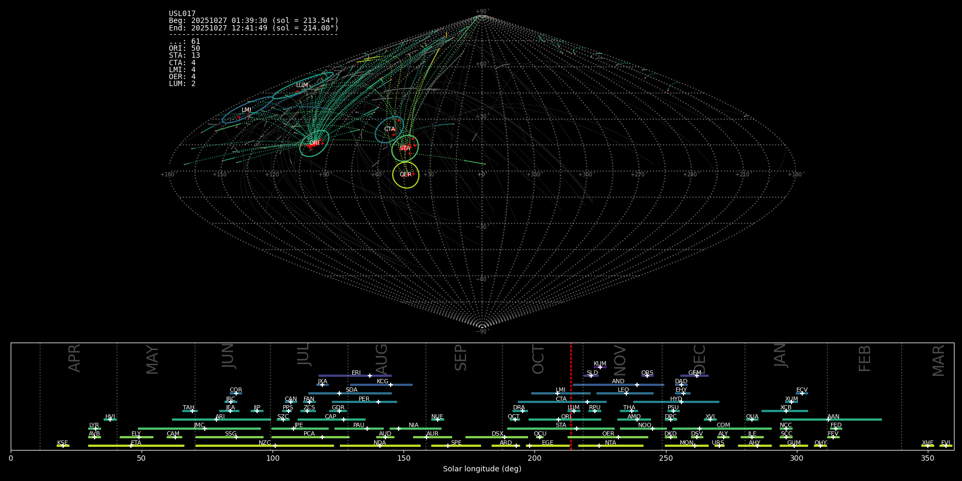Click the +300 right ascension axis label
Screen dimensions: 962x481
pos(585,175)
